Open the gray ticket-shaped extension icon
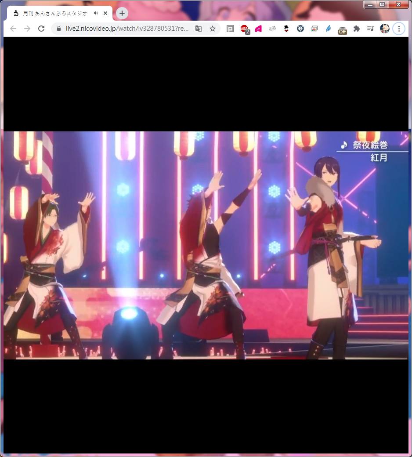412x457 pixels. (x=272, y=29)
